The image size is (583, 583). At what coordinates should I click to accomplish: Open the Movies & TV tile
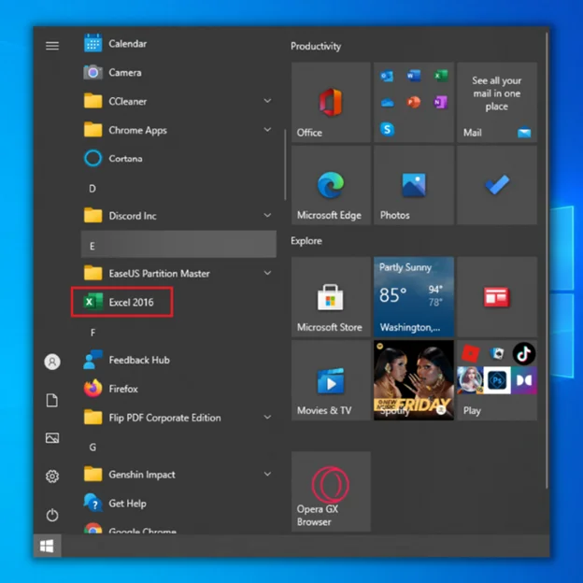pos(331,379)
